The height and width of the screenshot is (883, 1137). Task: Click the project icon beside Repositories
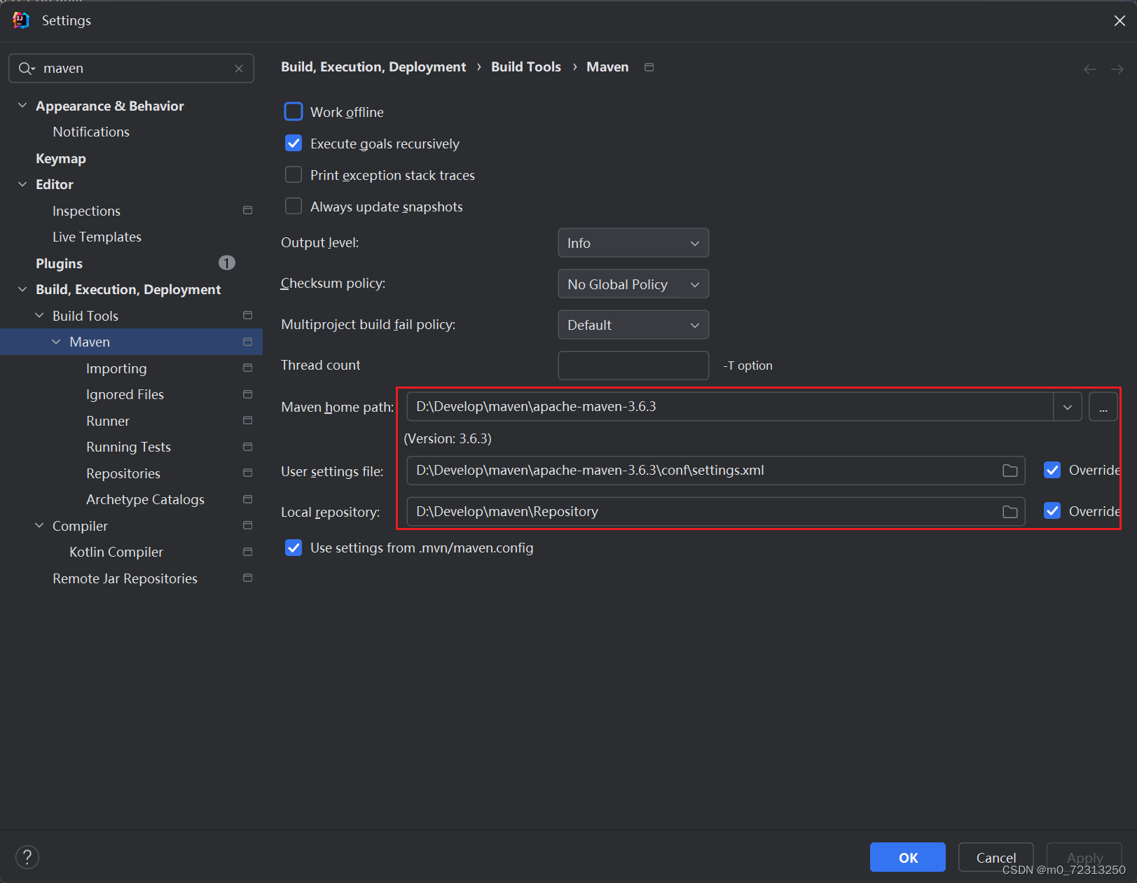[x=247, y=473]
